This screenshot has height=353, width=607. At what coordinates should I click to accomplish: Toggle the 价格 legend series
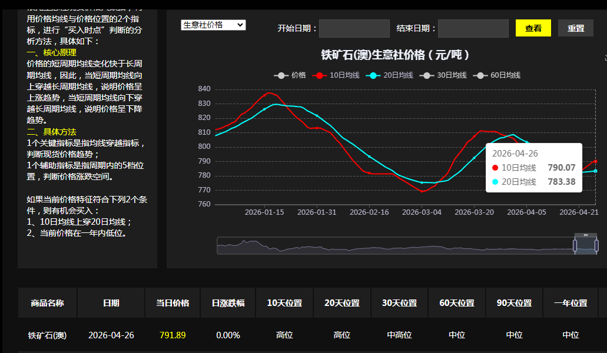click(290, 75)
